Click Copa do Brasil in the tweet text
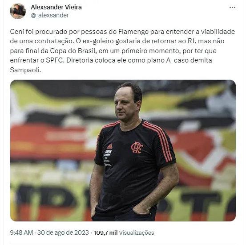The height and width of the screenshot is (245, 246). point(73,51)
